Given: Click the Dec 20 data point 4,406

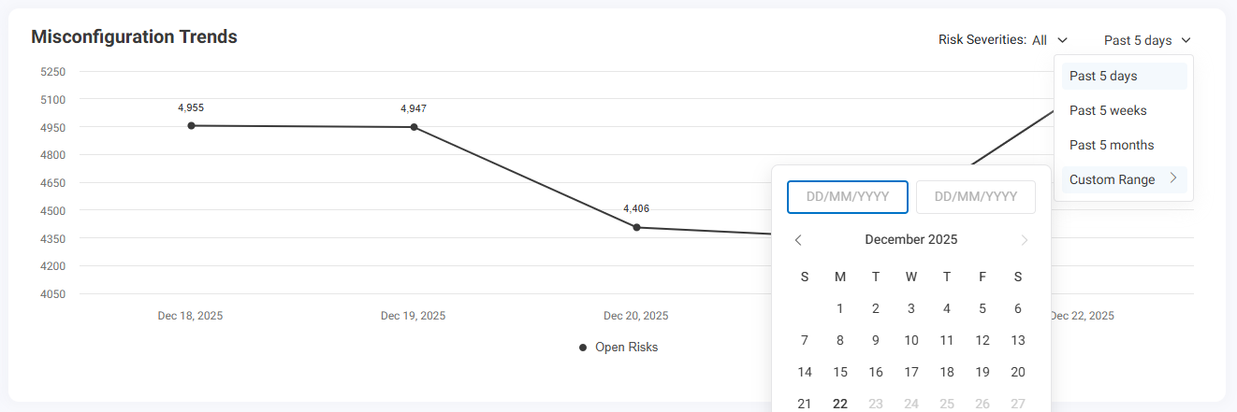Looking at the screenshot, I should 636,227.
